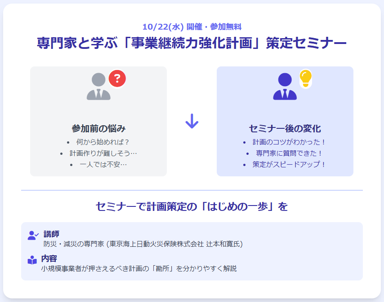Click the red question mark badge
The height and width of the screenshot is (302, 384).
117,79
